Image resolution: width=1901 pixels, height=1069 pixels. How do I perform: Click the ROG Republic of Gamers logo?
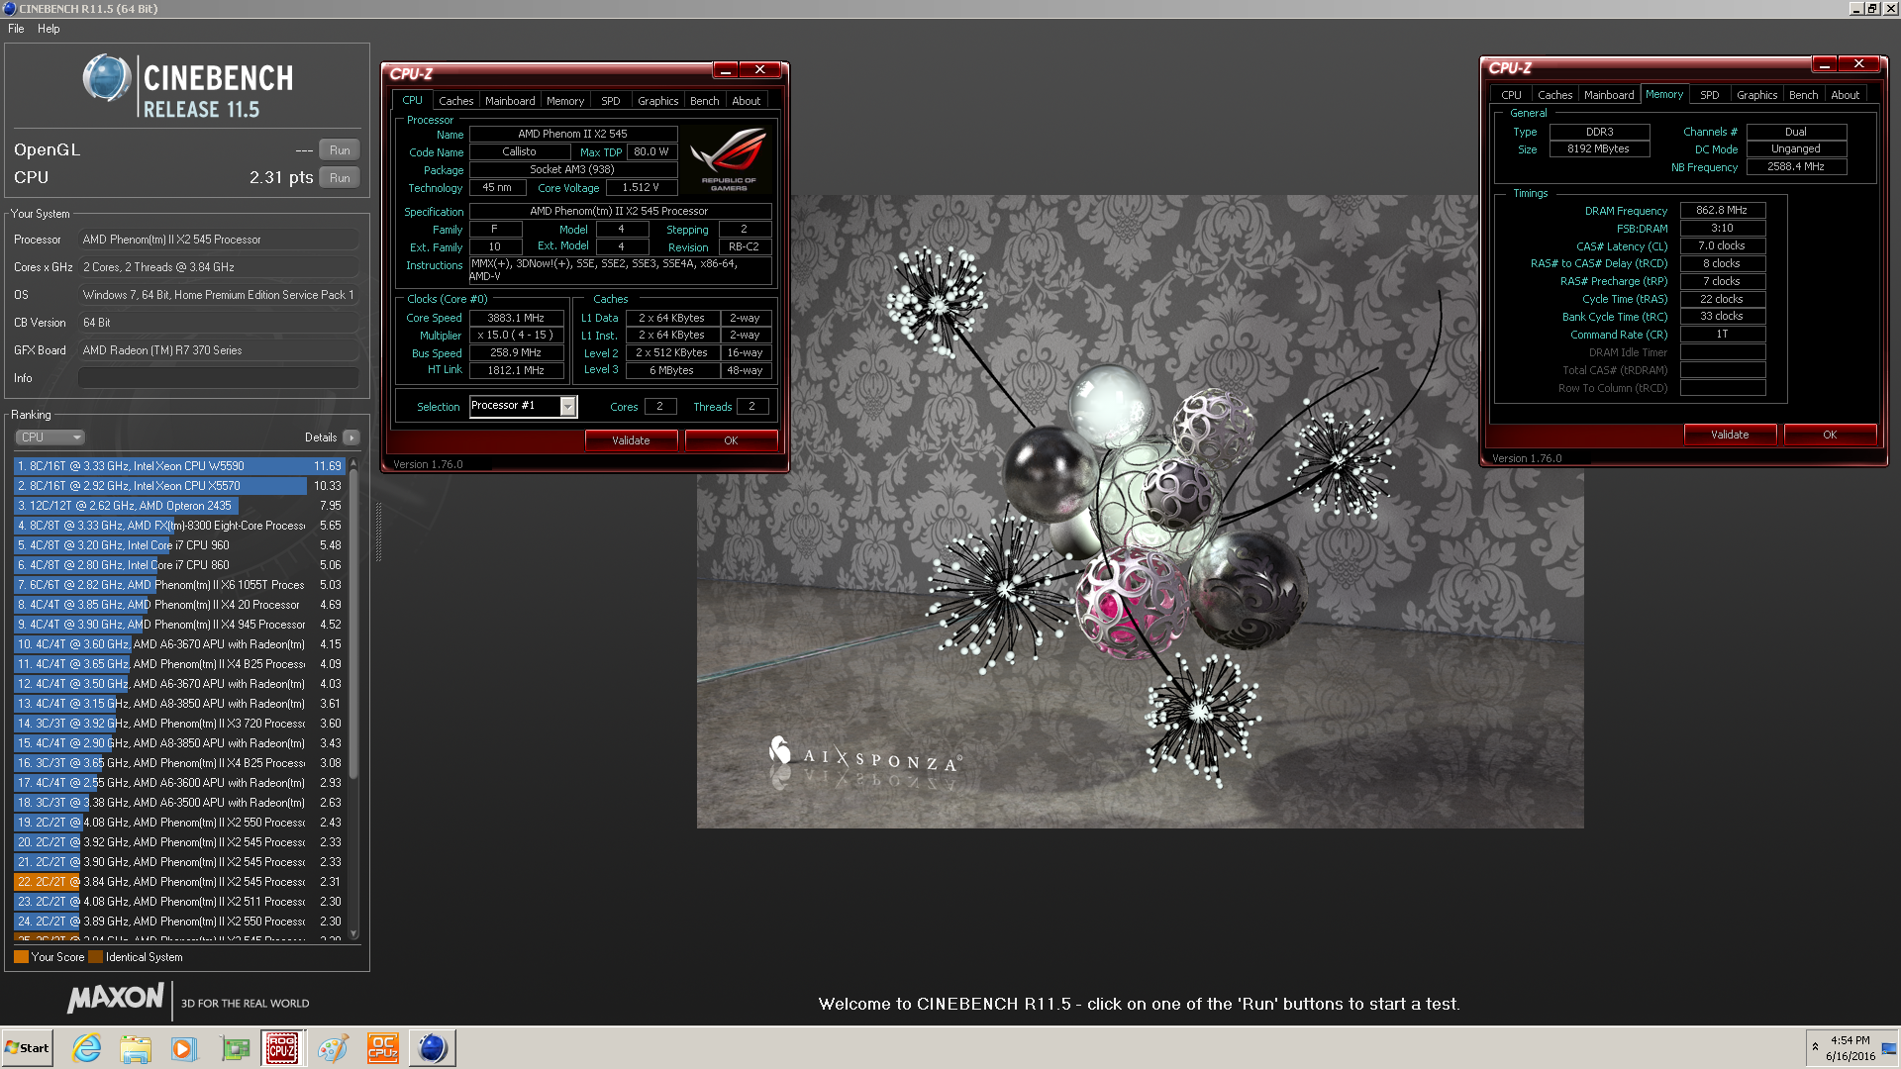729,158
